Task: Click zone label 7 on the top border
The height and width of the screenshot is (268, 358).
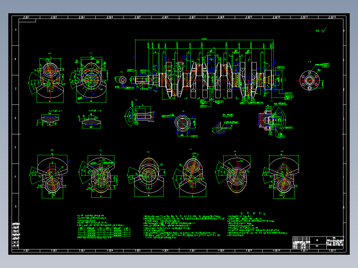Action: tap(192, 17)
